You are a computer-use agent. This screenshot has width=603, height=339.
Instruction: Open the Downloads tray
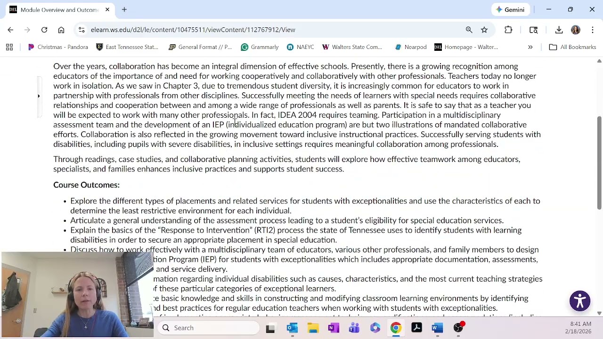pyautogui.click(x=559, y=30)
